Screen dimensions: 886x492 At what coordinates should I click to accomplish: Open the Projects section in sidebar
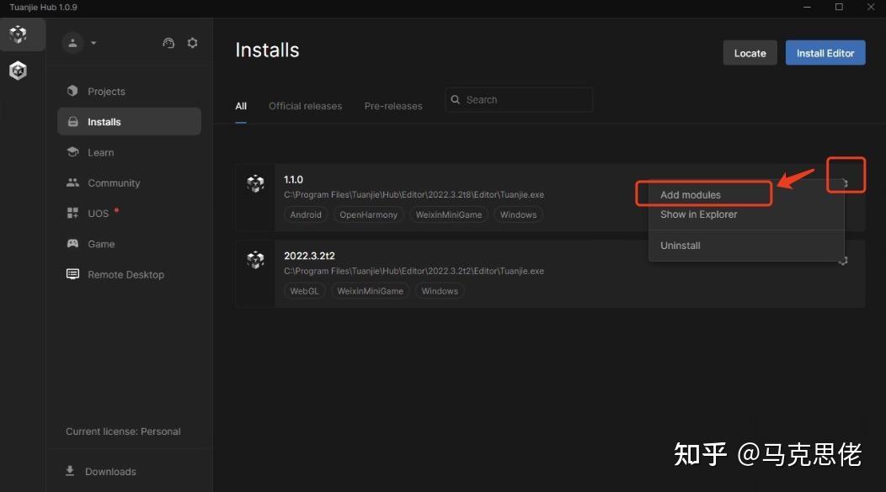[106, 91]
